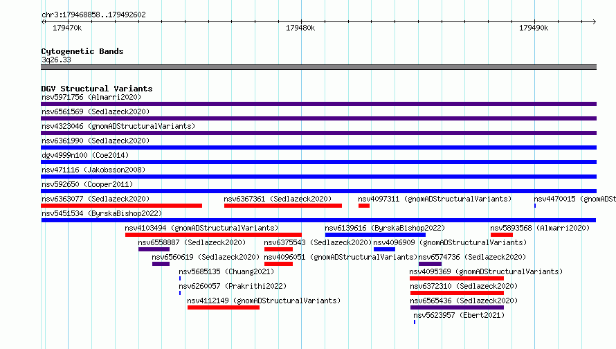Viewport: 616px width, 349px height.
Task: Select the purple bar for nsv6558887
Action: (154, 249)
